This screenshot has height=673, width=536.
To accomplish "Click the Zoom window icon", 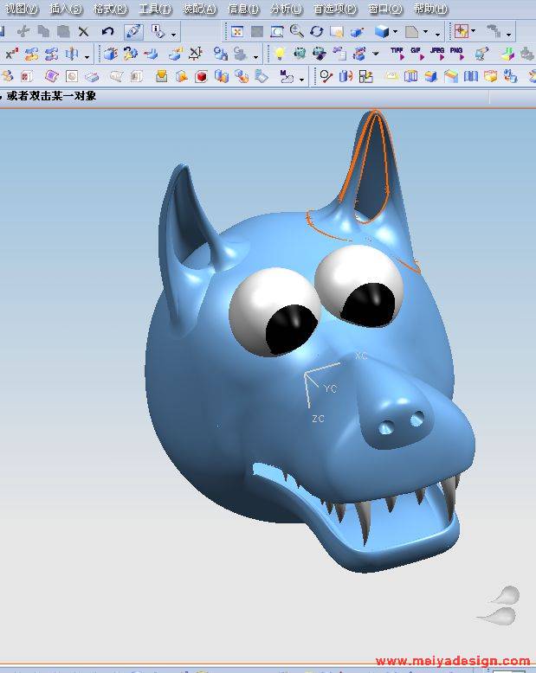I will click(277, 31).
